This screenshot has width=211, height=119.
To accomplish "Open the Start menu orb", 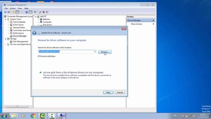I will click(x=4, y=116).
